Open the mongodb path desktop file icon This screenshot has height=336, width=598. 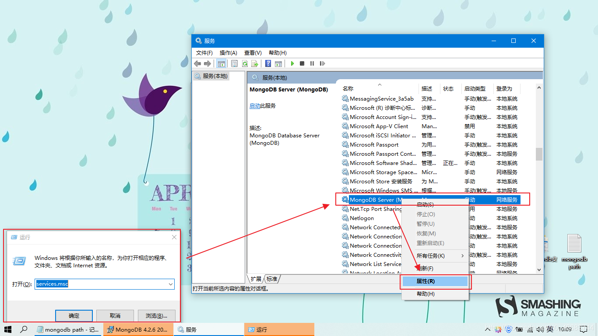574,252
